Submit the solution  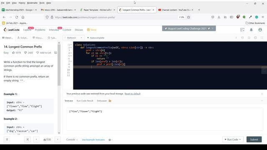pos(254,140)
